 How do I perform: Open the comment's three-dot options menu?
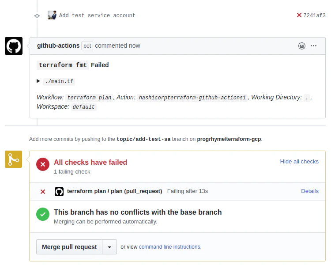pyautogui.click(x=313, y=46)
